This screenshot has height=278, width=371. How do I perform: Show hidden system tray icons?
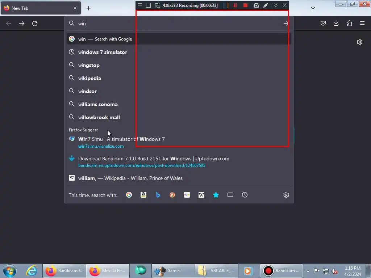[308, 271]
